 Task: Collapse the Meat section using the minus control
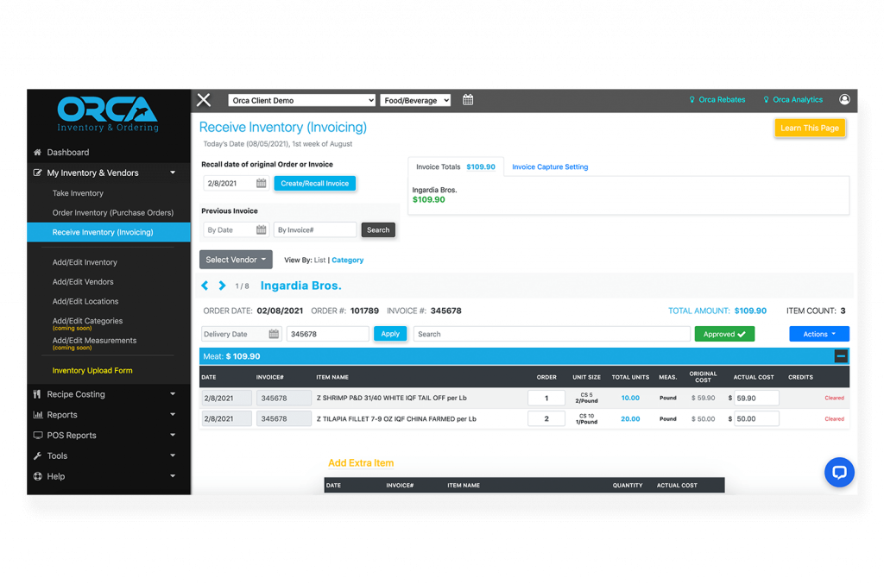point(843,355)
